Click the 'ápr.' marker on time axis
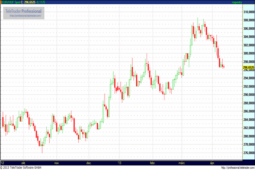Screen dimensions: 255x170 (x=213, y=162)
